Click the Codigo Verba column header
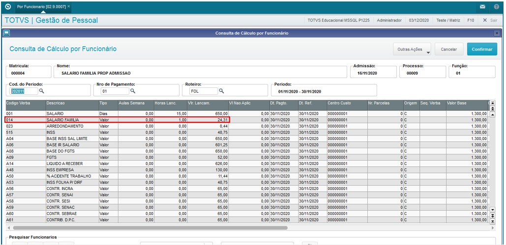The width and height of the screenshot is (506, 245). (x=25, y=103)
